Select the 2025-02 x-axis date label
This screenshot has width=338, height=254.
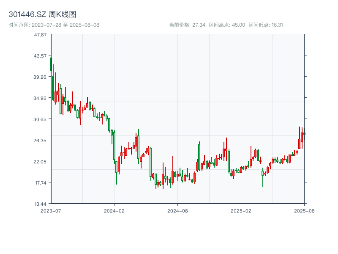pos(241,210)
